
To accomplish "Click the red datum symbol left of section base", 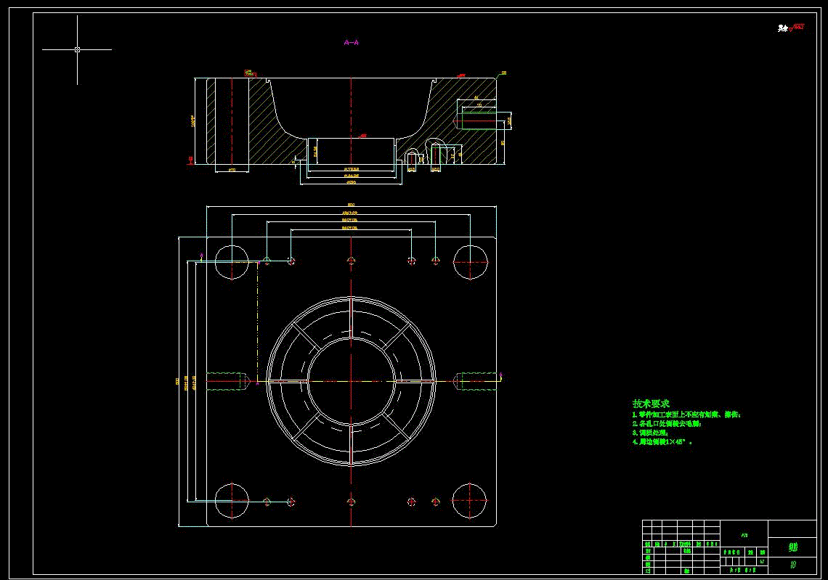I will 190,160.
